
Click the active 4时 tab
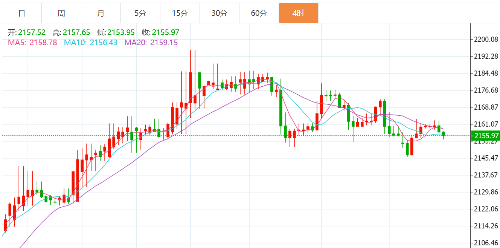coord(299,13)
